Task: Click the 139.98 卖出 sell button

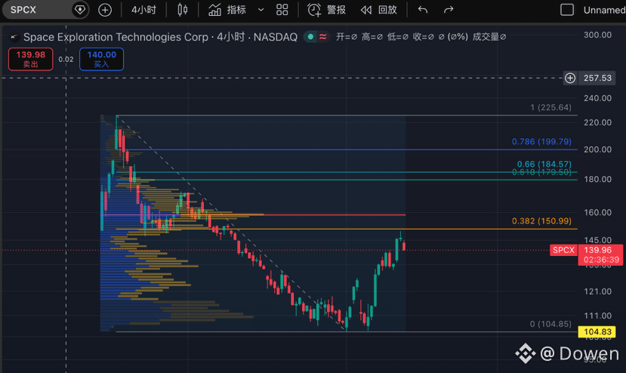Action: coord(31,59)
